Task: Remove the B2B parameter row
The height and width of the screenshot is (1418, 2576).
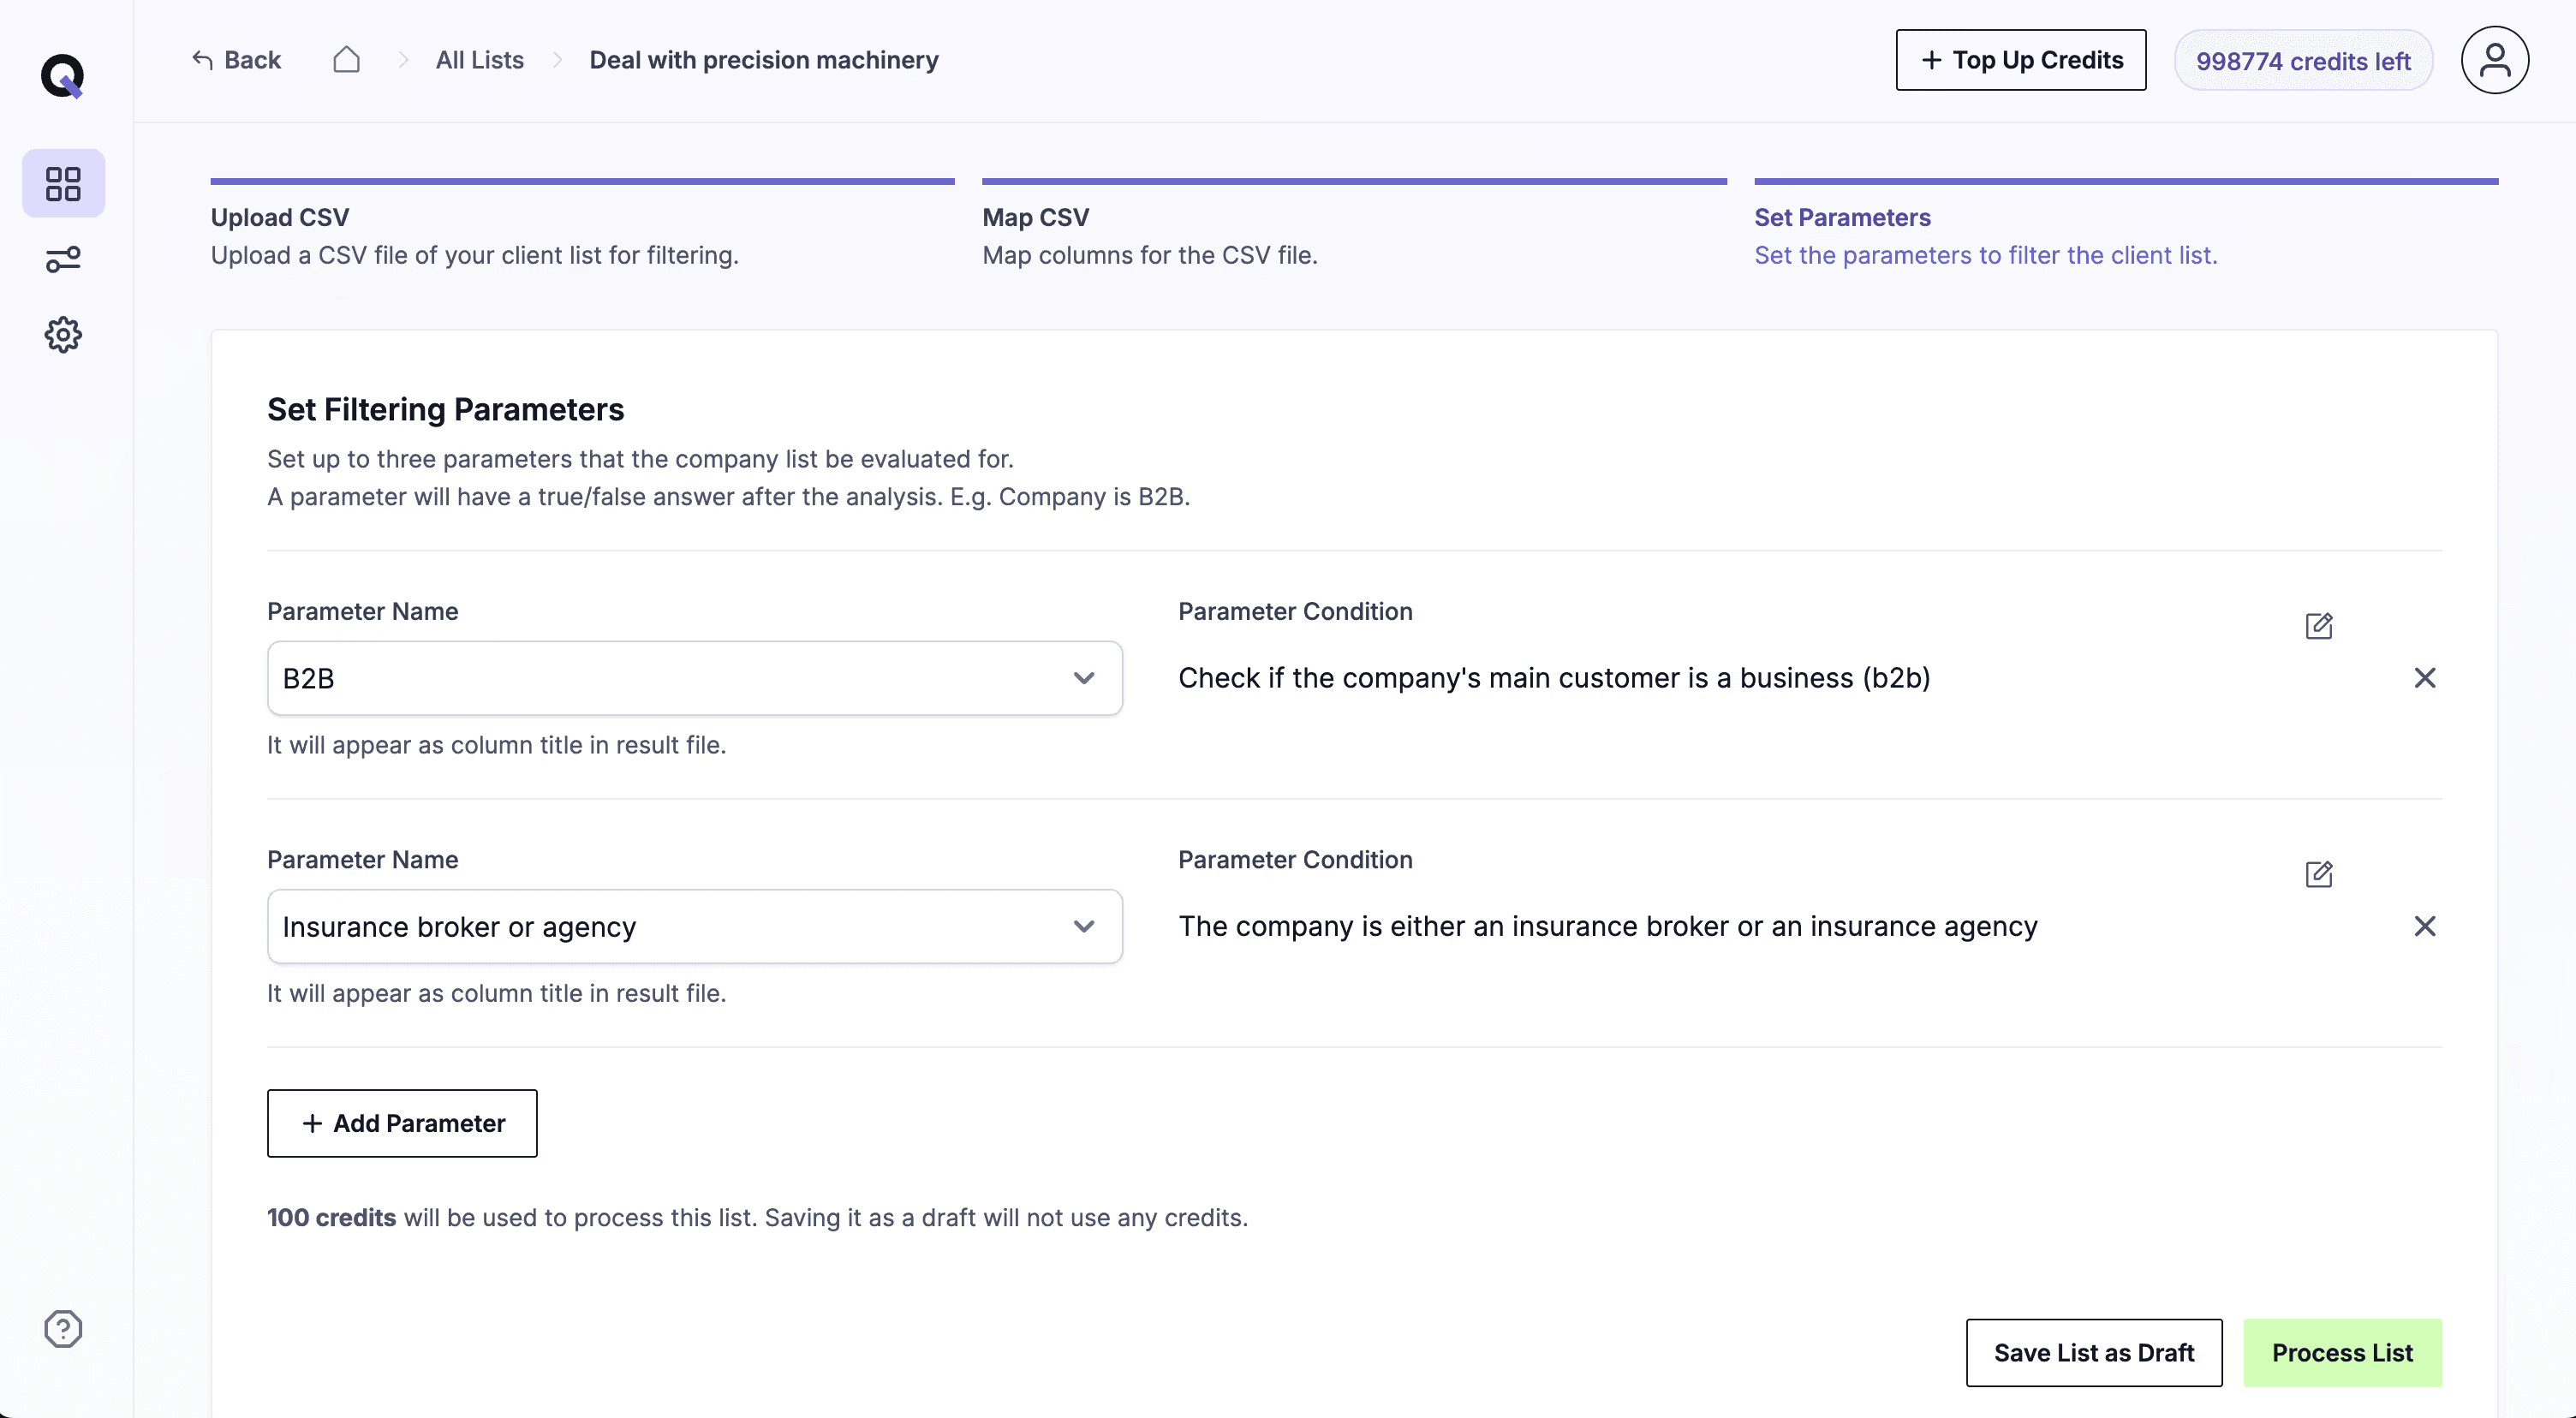Action: tap(2424, 678)
